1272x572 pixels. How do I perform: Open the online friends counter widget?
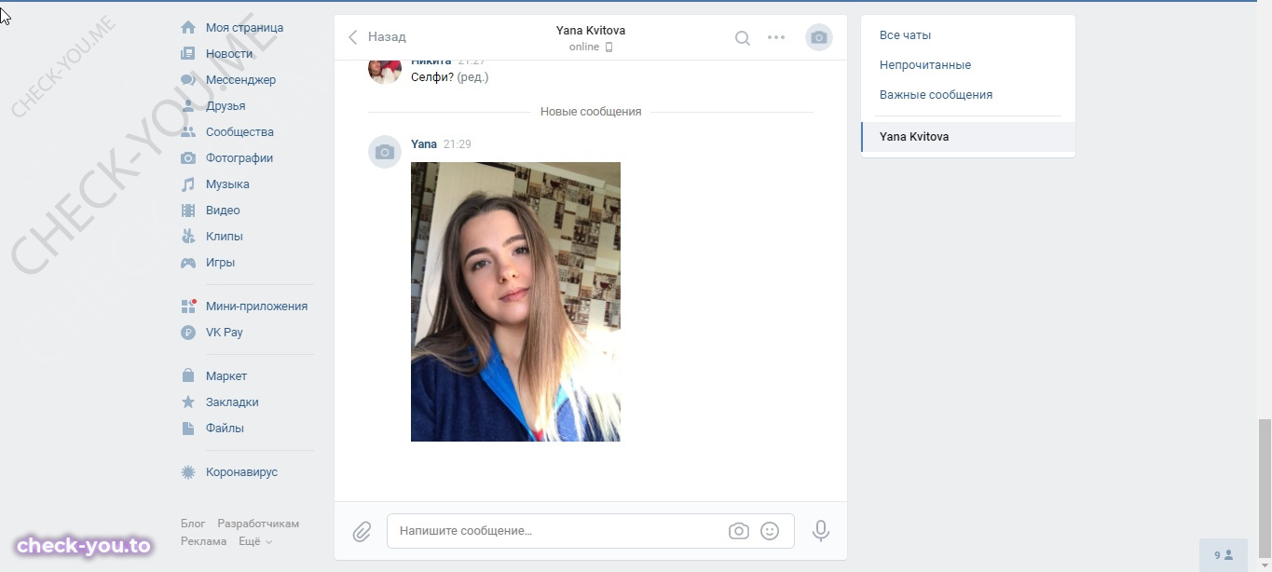[x=1223, y=555]
